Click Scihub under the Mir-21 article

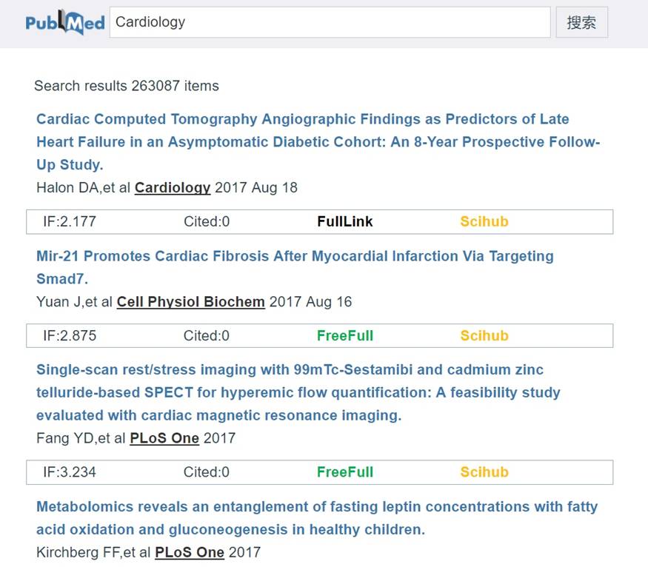click(484, 335)
